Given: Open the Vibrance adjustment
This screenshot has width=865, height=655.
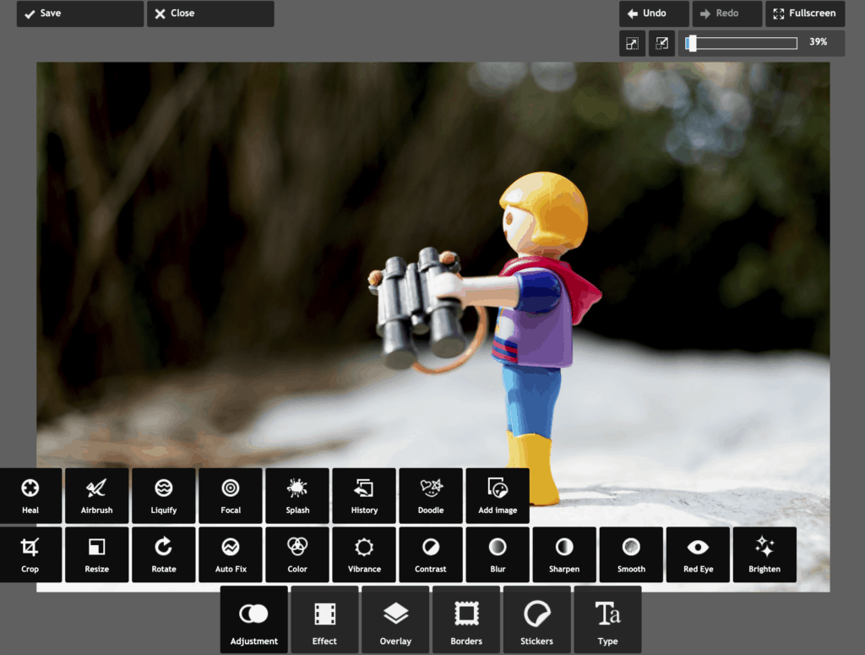Looking at the screenshot, I should pos(364,554).
